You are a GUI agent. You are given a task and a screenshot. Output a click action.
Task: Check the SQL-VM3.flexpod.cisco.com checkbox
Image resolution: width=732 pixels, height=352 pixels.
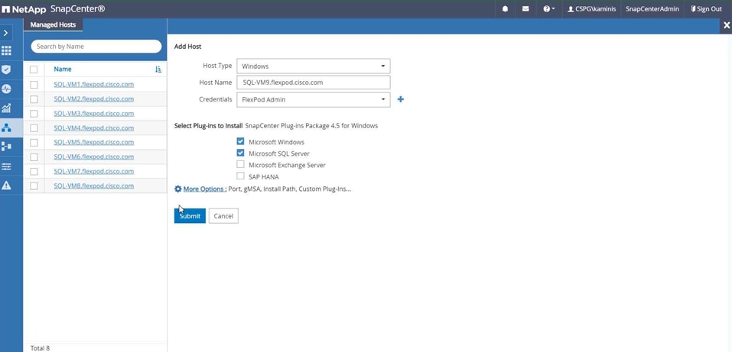[34, 113]
